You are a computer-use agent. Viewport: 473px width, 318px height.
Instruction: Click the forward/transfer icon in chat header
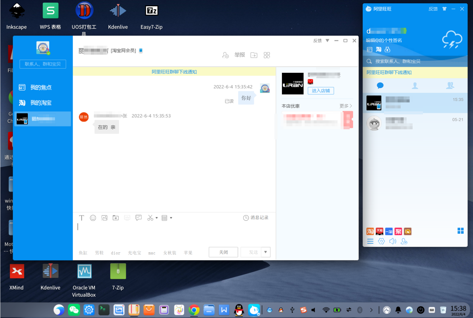[254, 55]
